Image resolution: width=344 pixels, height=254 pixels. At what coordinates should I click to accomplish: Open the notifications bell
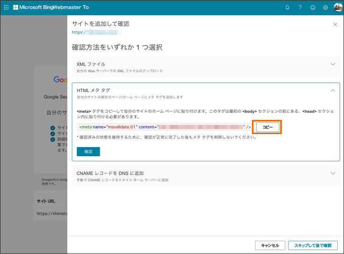click(287, 8)
